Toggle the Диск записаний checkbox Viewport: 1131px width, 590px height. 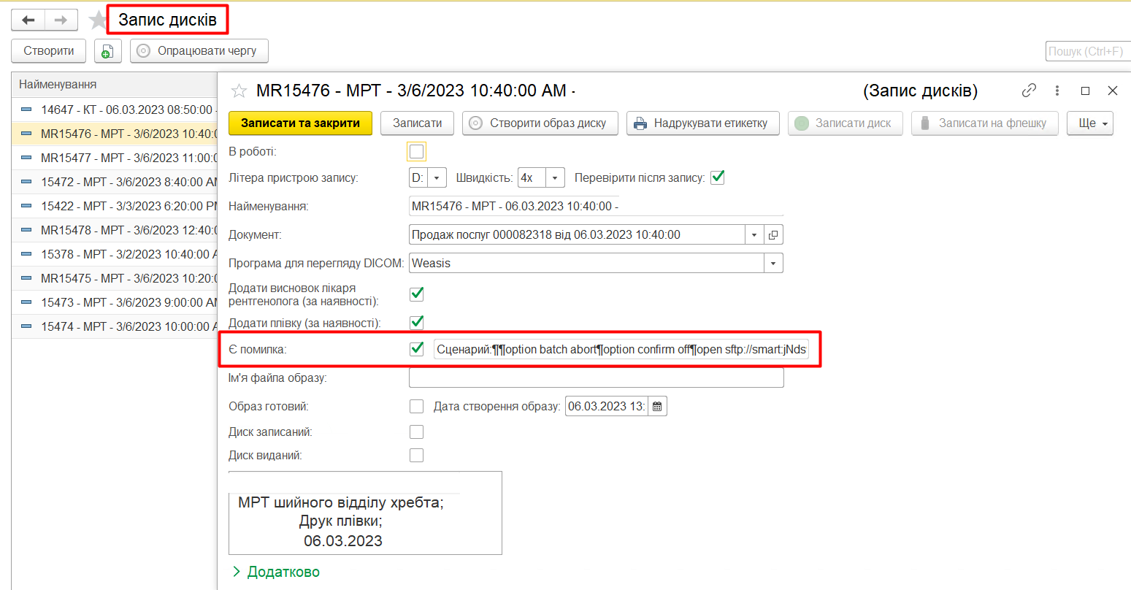[x=417, y=432]
